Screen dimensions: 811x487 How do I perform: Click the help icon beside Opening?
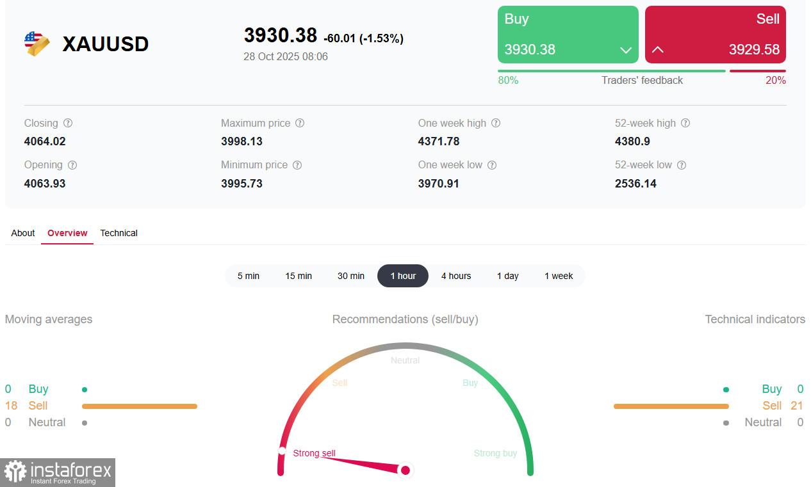[x=72, y=165]
